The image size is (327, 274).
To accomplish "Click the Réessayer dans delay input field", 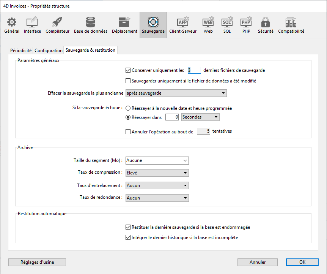I will (172, 117).
